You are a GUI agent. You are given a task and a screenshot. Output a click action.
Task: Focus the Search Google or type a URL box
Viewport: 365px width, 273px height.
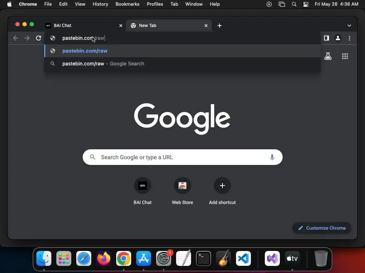click(x=182, y=157)
